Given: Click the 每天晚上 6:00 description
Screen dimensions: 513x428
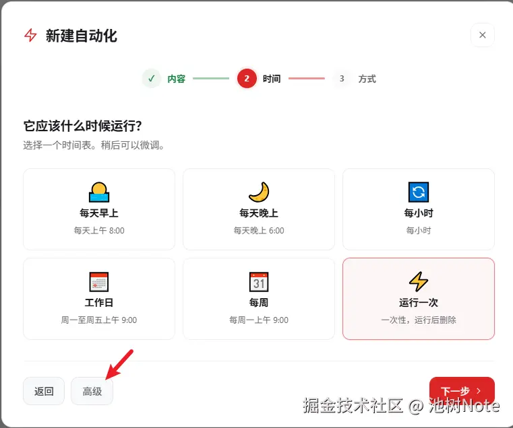Looking at the screenshot, I should tap(259, 231).
